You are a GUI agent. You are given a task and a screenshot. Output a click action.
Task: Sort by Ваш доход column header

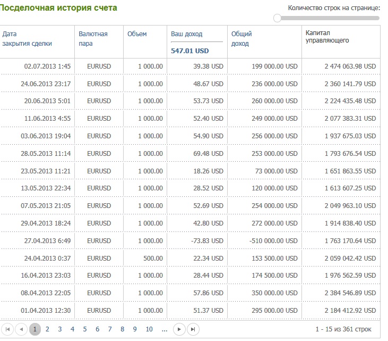(187, 34)
